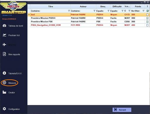Select the Missions target icon
The height and width of the screenshot is (114, 150).
tap(4, 83)
